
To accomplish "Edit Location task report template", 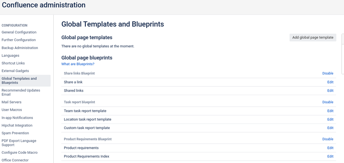I will [330, 119].
